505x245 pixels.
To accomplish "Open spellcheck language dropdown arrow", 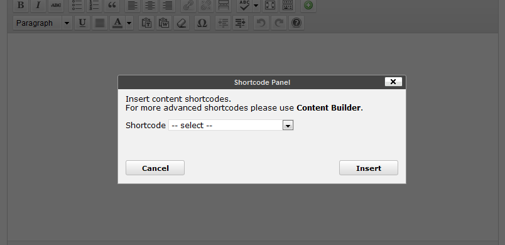I will [256, 5].
